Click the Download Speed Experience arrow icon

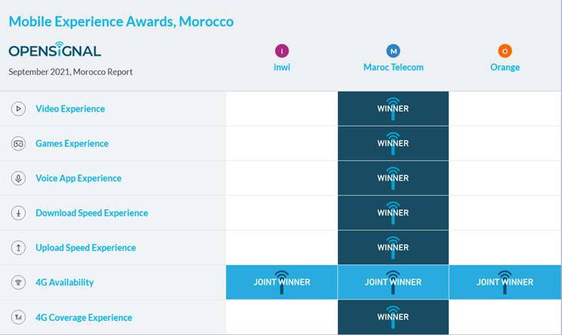(x=18, y=213)
